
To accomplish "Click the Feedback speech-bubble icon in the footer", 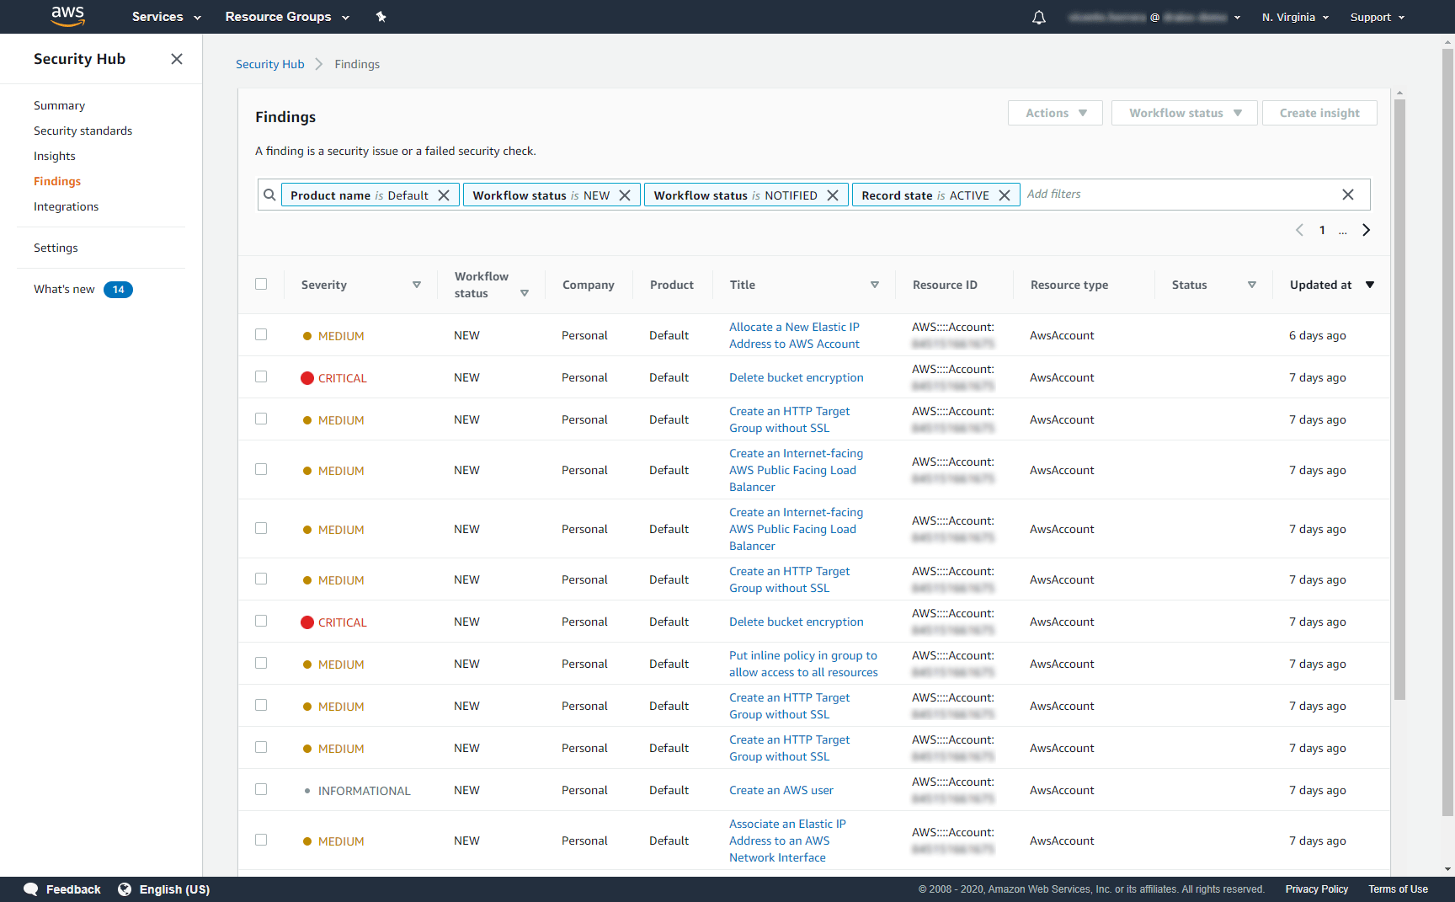I will click(x=30, y=889).
